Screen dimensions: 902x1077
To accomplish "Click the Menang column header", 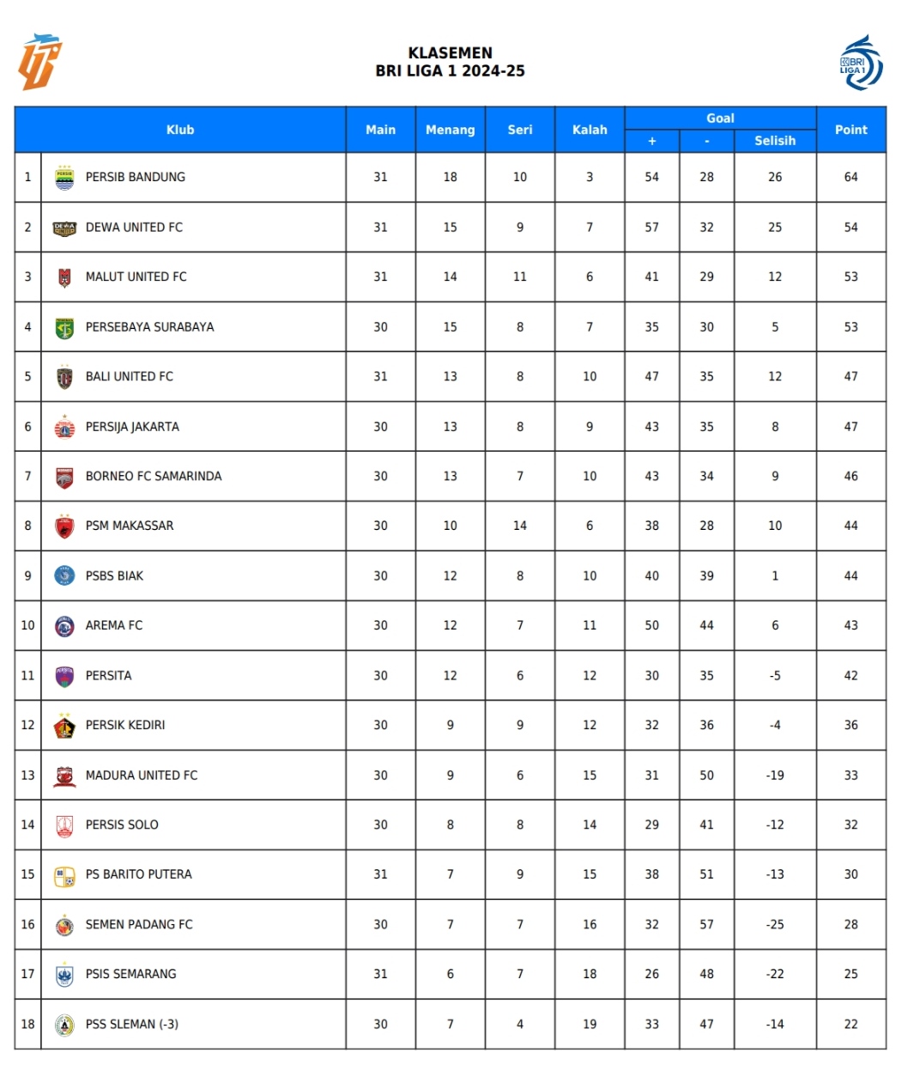I will click(x=451, y=130).
